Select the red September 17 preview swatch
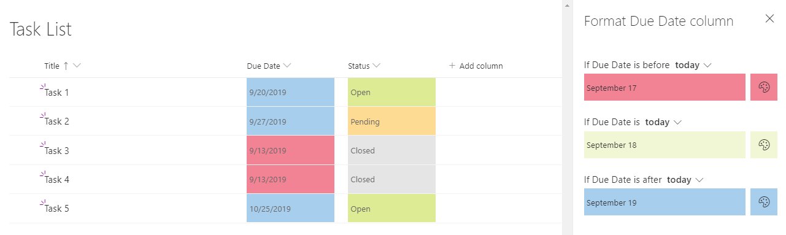Screen dimensions: 786x235 (x=665, y=87)
